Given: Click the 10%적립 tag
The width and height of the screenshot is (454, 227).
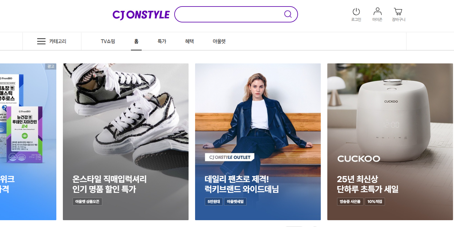Looking at the screenshot, I should 375,202.
